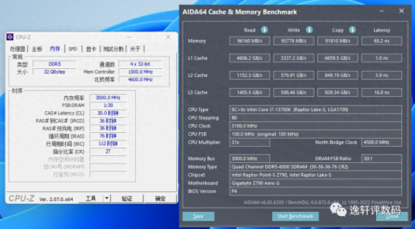Image resolution: width=415 pixels, height=229 pixels.
Task: Click the CPU Clock field 3100.0 MHz
Action: (x=315, y=126)
